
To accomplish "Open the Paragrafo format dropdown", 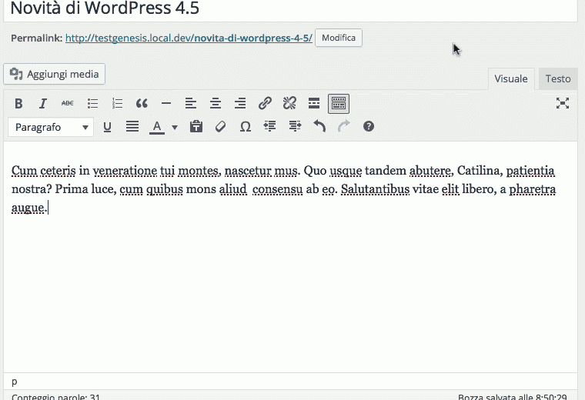I will click(51, 127).
